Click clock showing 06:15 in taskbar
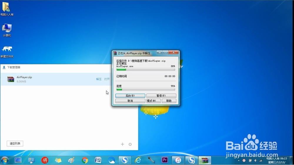Image resolution: width=294 pixels, height=165 pixels. click(277, 160)
